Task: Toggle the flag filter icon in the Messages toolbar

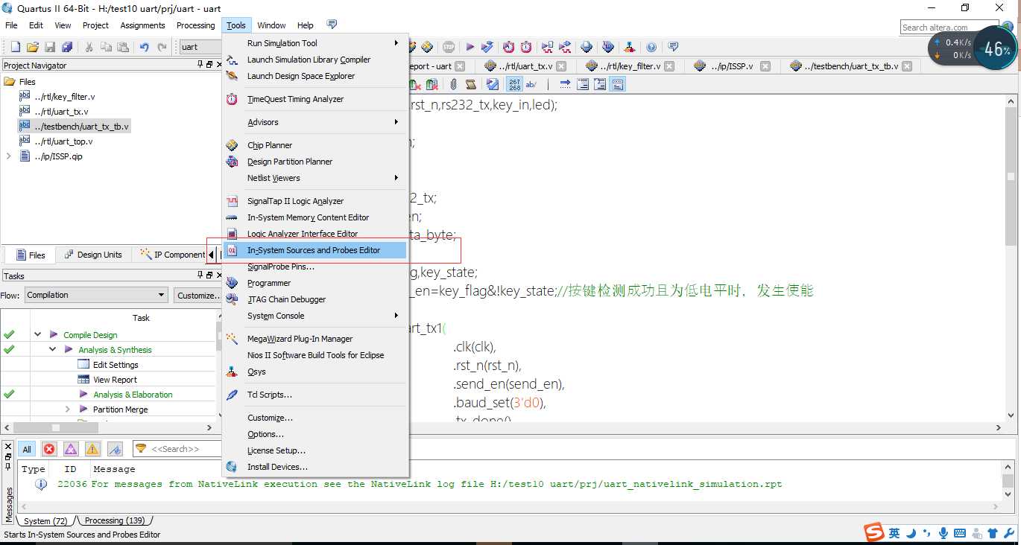Action: click(115, 449)
